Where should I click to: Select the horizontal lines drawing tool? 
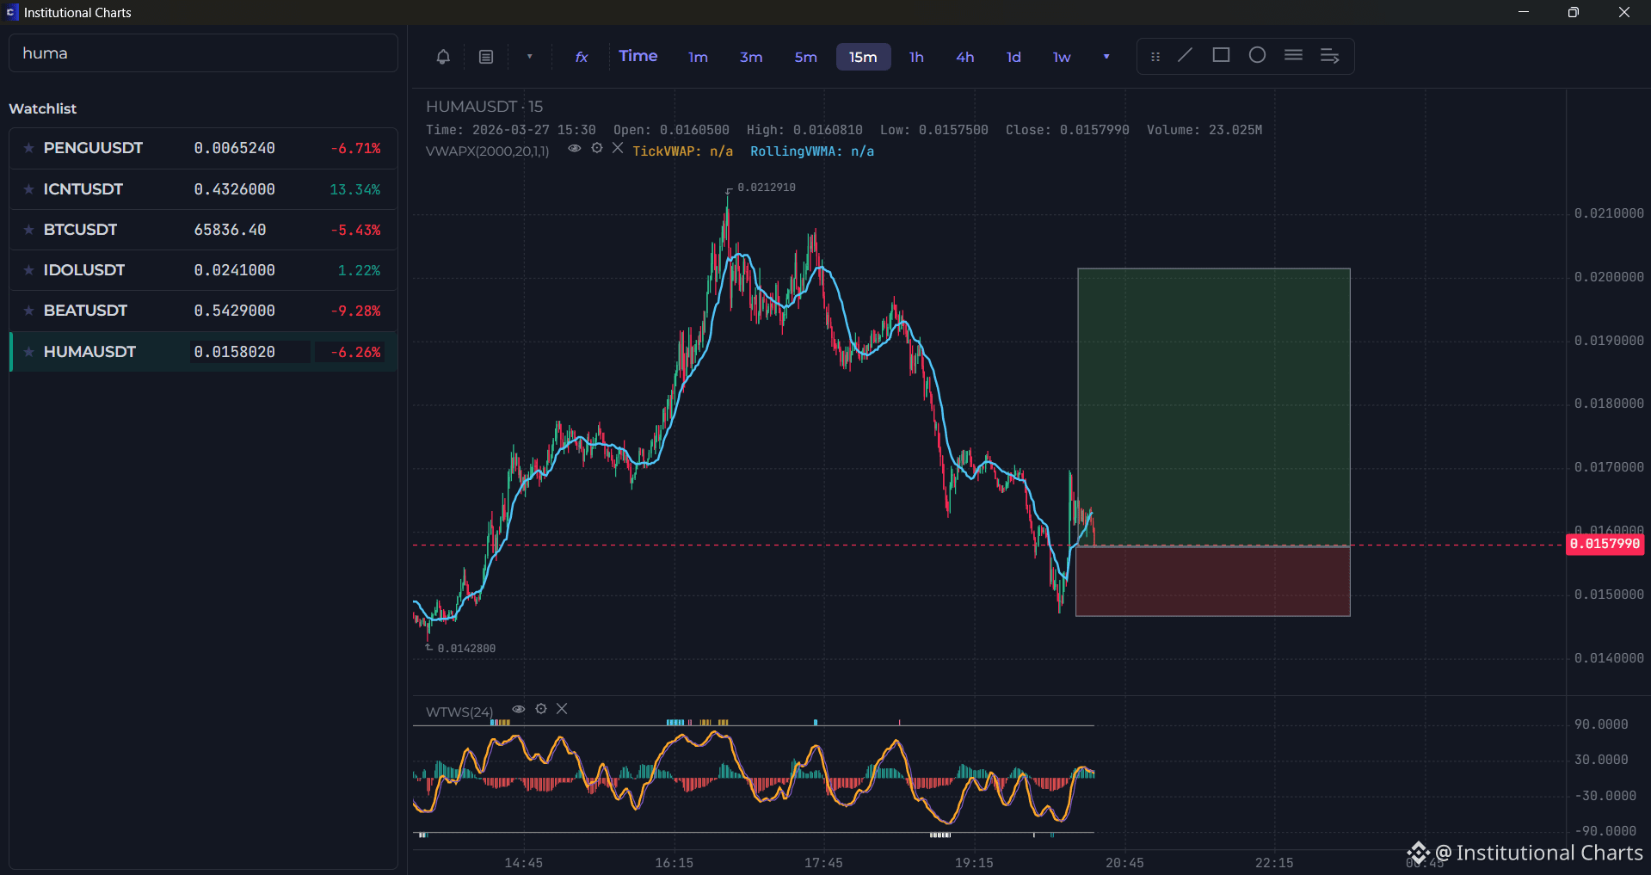click(1293, 55)
